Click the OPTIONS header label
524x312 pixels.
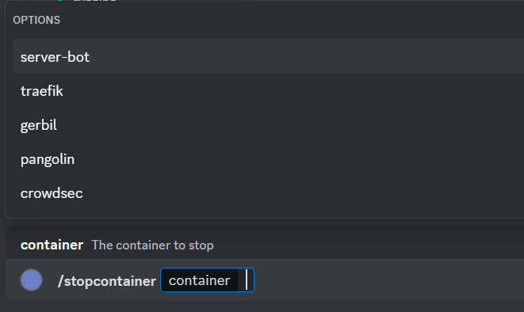tap(36, 20)
